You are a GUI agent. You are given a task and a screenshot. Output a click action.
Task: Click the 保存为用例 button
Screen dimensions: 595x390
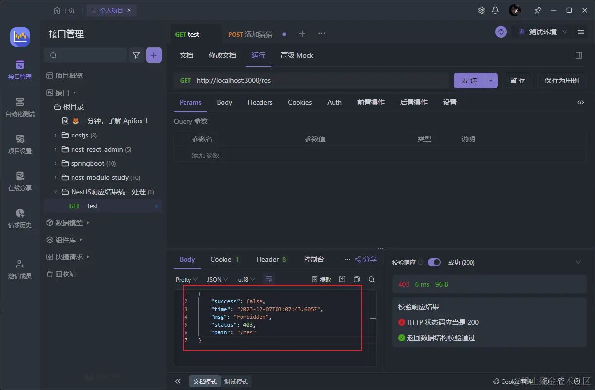point(562,80)
